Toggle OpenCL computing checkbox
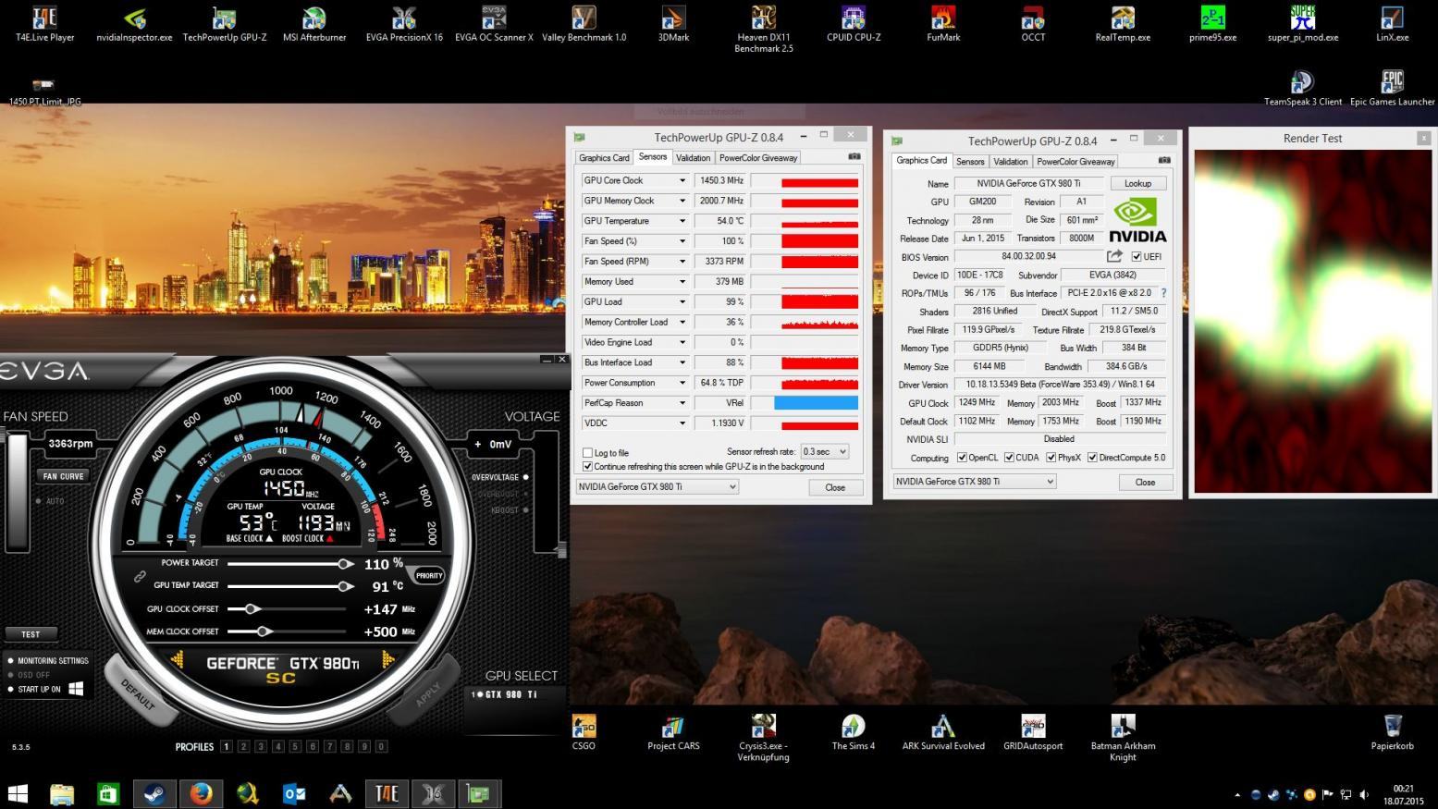Viewport: 1438px width, 809px height. 962,458
